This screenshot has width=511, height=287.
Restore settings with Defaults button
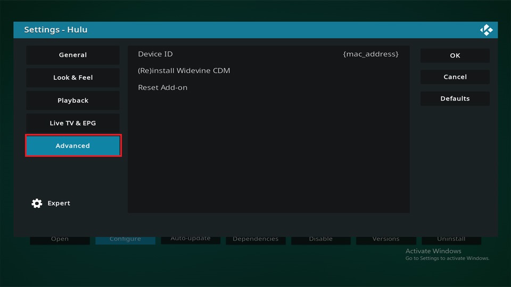(x=455, y=99)
